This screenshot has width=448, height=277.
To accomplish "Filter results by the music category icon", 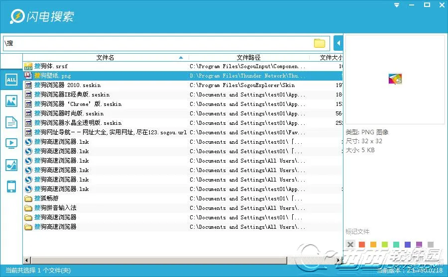I will (11, 165).
